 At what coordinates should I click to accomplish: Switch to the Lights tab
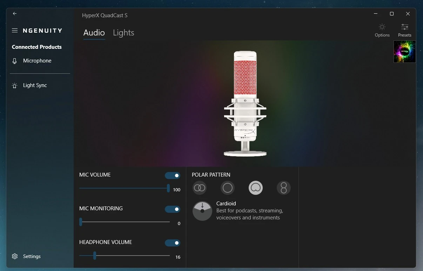pos(123,33)
